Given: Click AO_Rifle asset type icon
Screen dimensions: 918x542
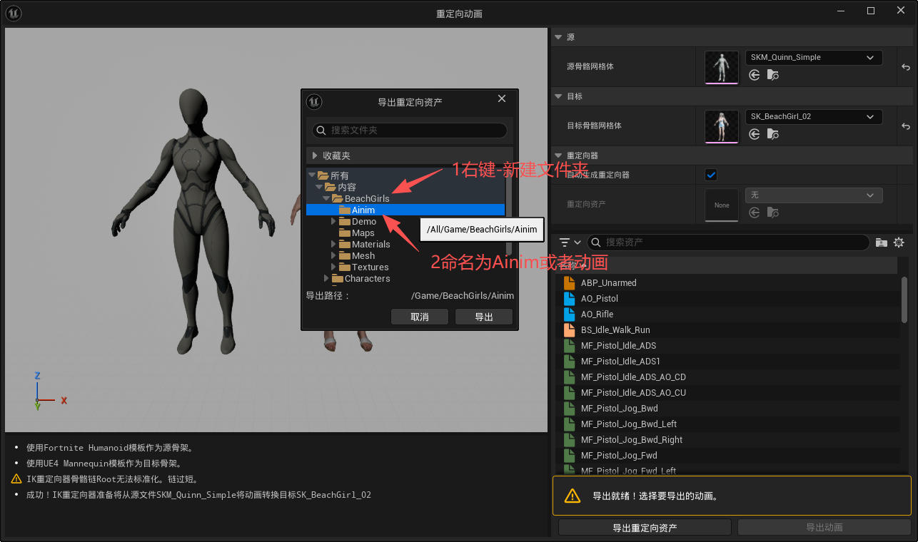Looking at the screenshot, I should coord(569,315).
